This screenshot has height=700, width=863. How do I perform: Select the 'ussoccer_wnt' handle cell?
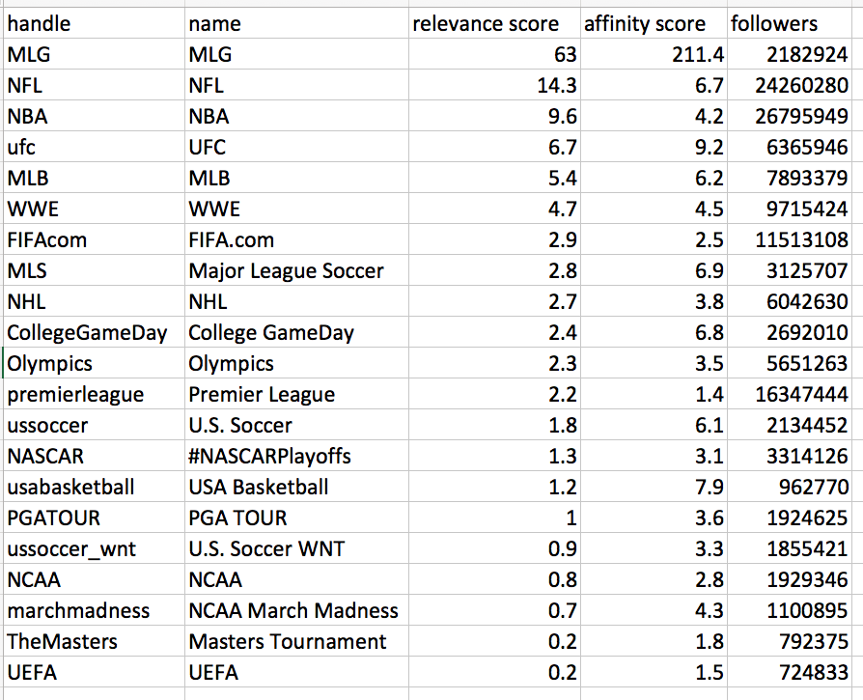click(94, 548)
